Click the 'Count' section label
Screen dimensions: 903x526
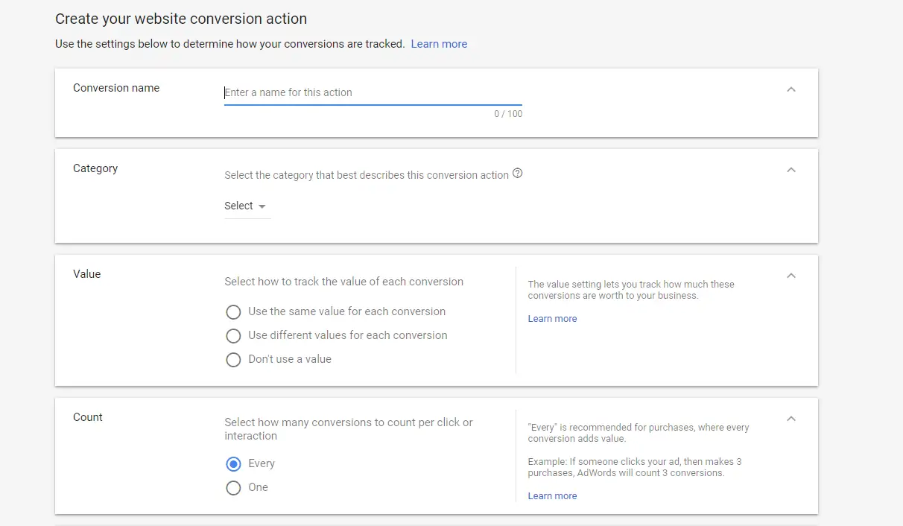[88, 417]
